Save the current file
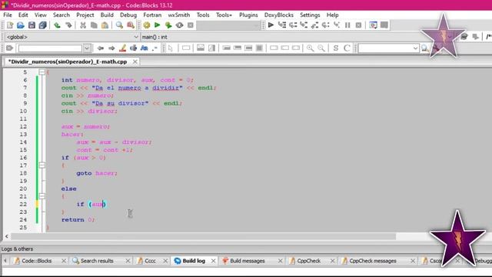The height and width of the screenshot is (277, 492). tap(32, 25)
